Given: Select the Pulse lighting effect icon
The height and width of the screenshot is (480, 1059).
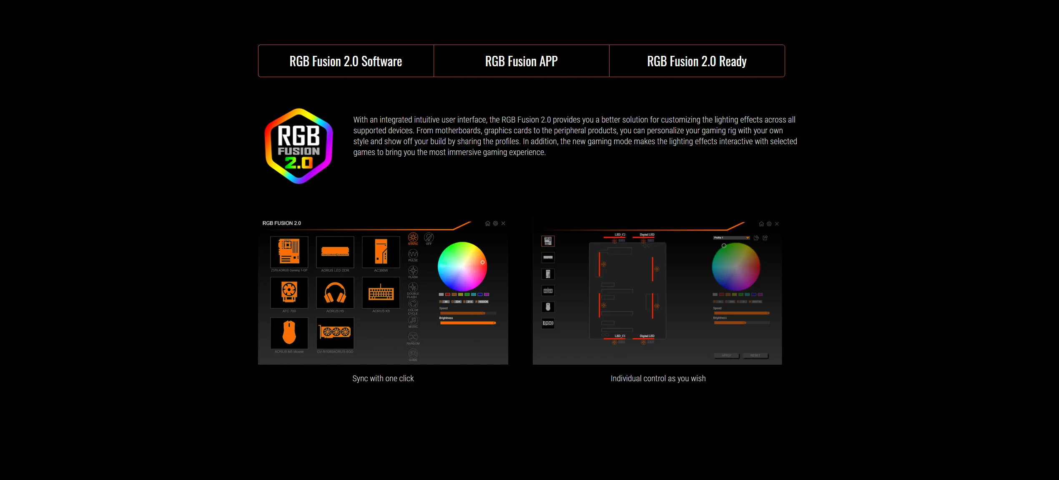Looking at the screenshot, I should pyautogui.click(x=413, y=254).
